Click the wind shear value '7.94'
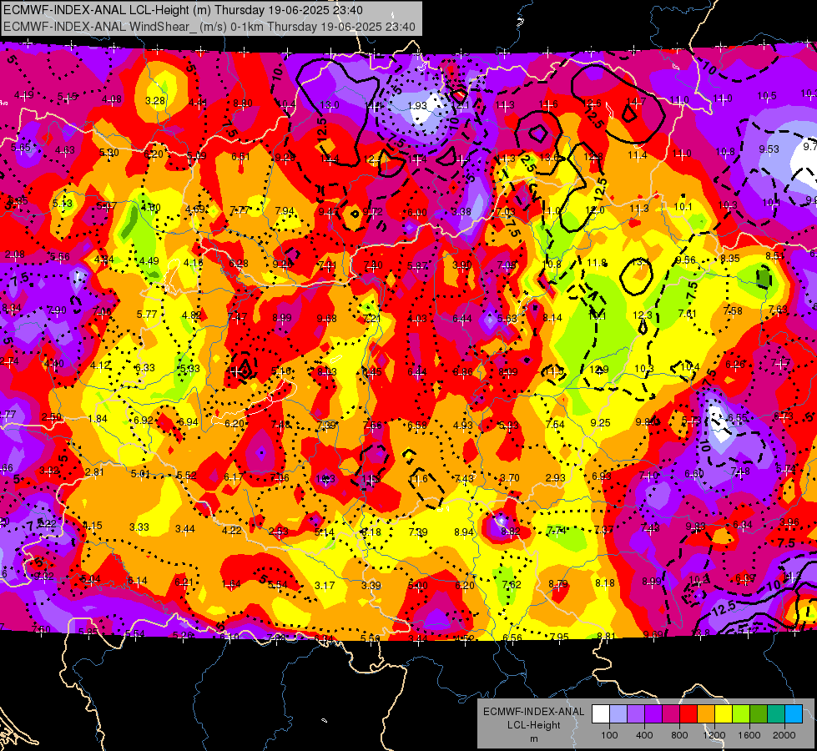This screenshot has width=817, height=751. tap(285, 211)
